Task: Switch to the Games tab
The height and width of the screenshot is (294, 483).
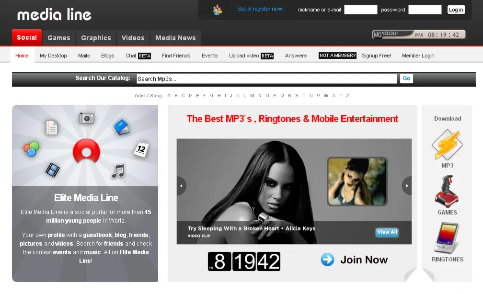Action: (59, 38)
